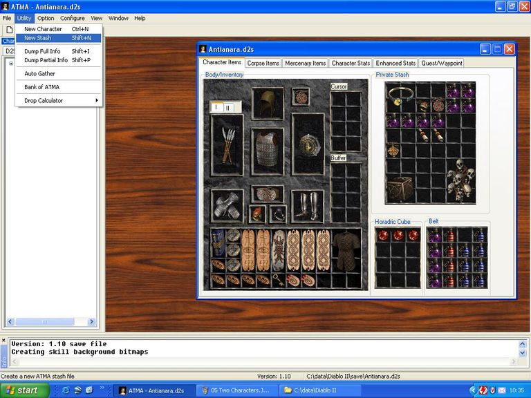Expand the tree node in the left panel

coord(11,64)
